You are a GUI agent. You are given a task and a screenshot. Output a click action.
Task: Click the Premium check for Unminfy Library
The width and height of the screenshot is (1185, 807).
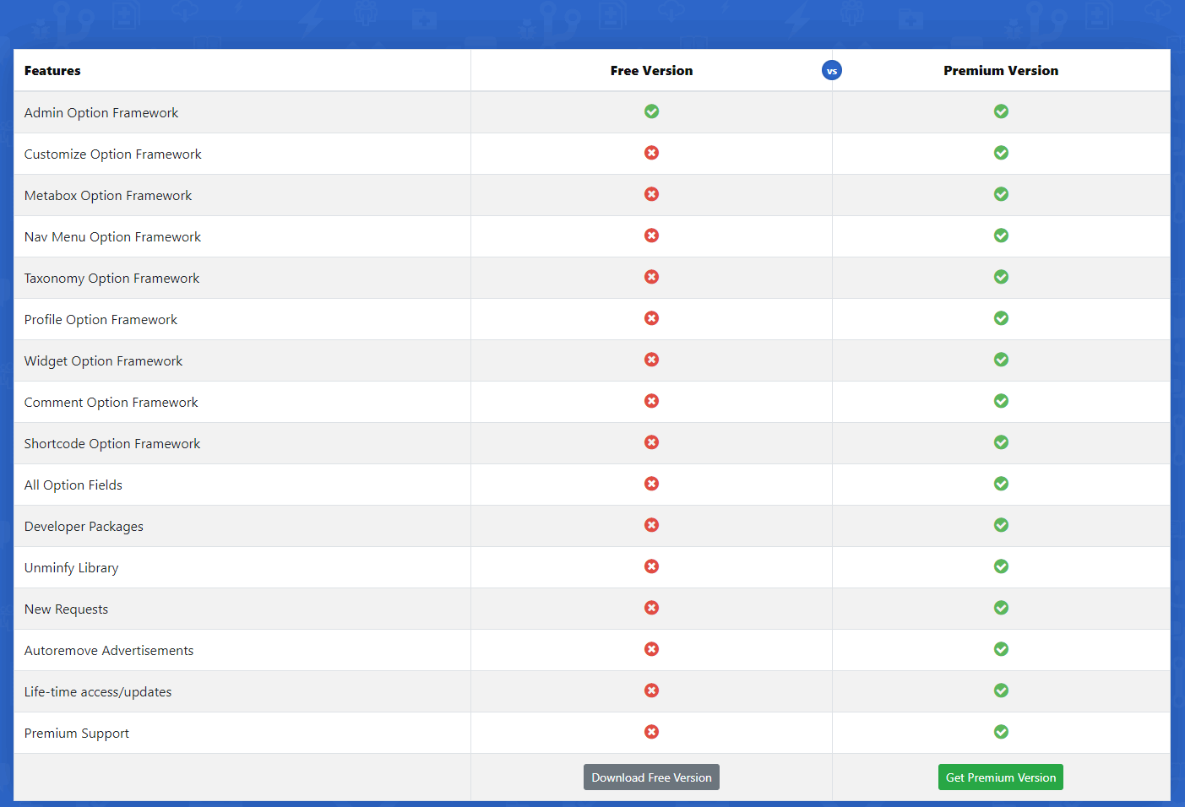click(x=1002, y=566)
